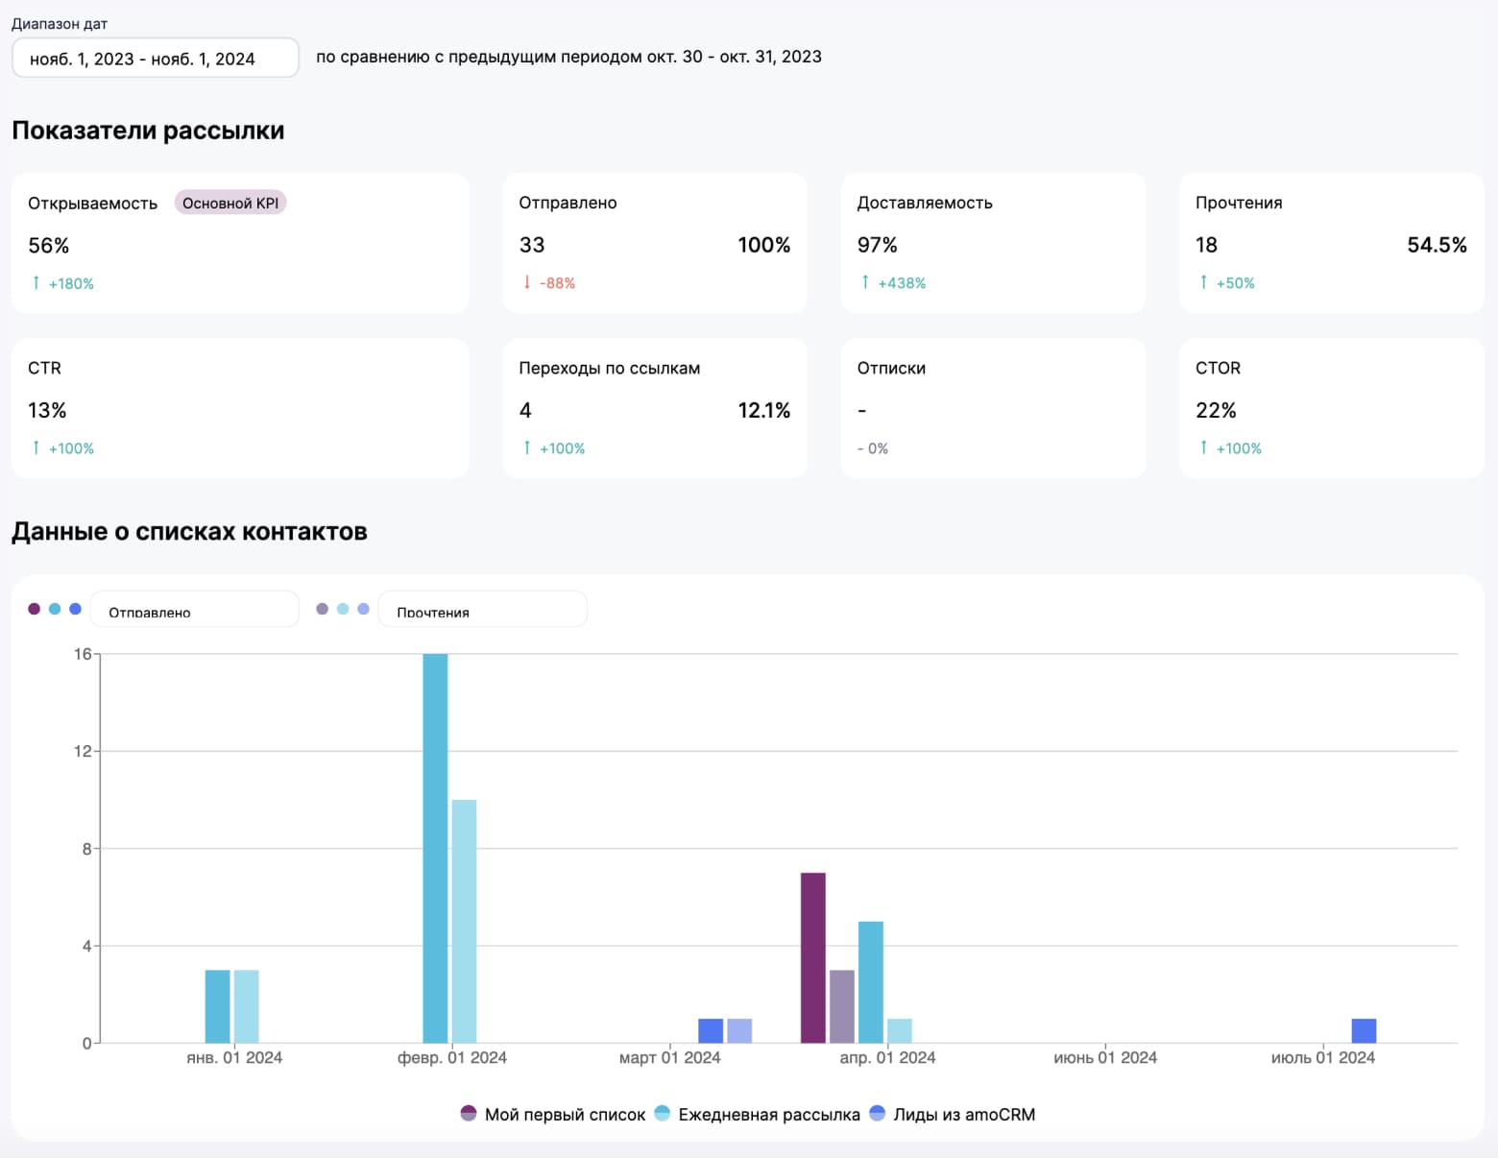Click the Лиды из amoCRM legend dot

coord(877,1114)
